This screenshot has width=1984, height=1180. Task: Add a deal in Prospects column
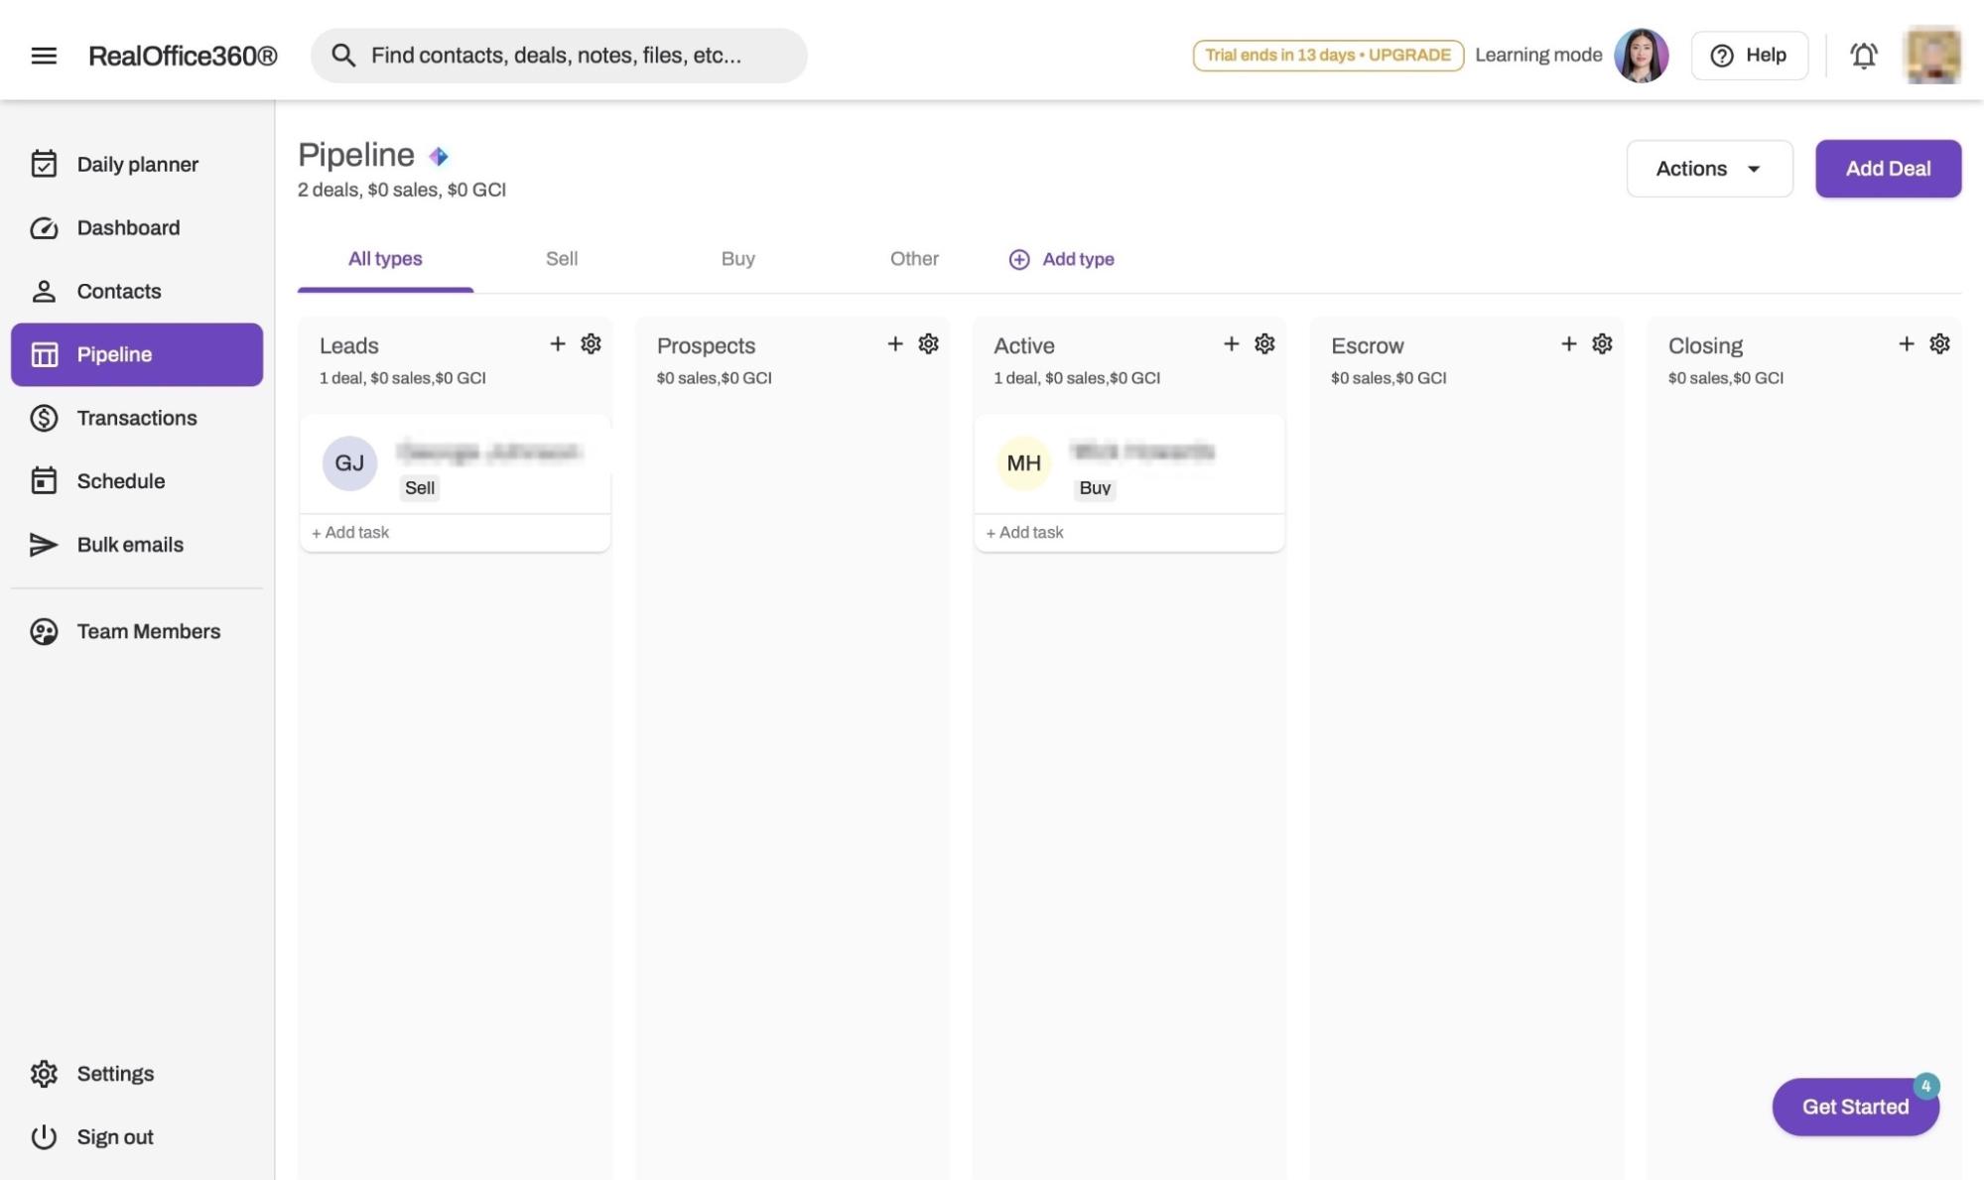894,343
